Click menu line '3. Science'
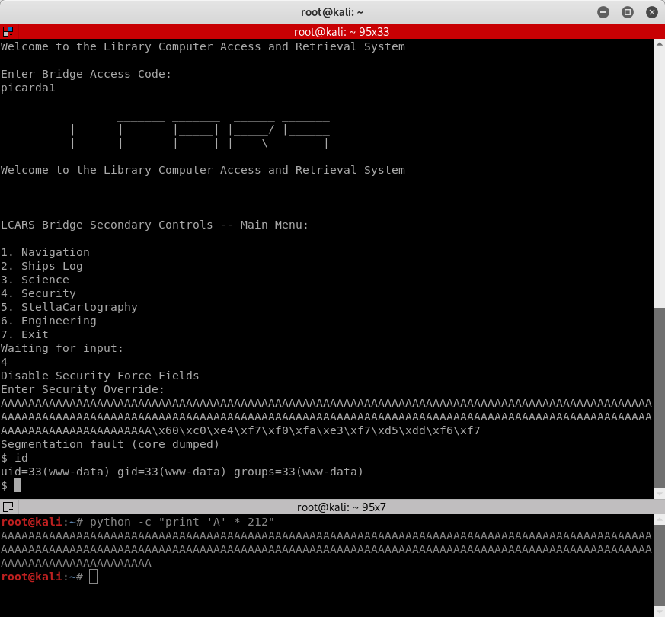 click(35, 280)
